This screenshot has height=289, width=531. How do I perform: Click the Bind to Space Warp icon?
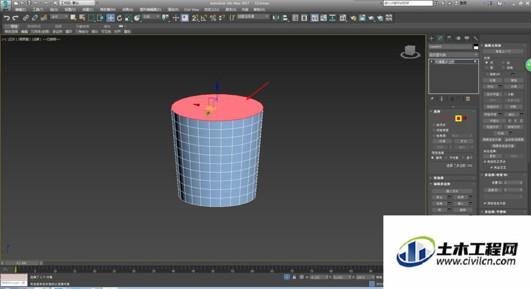point(44,18)
